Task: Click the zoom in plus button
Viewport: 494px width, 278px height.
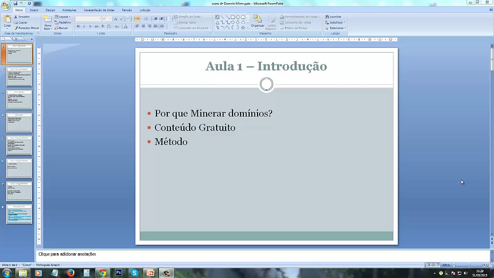Action: 484,265
